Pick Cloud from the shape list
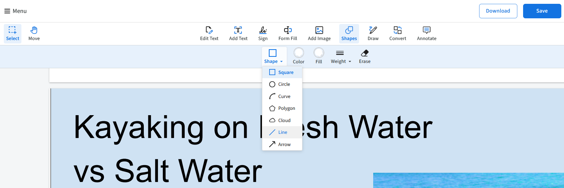The height and width of the screenshot is (188, 564). pyautogui.click(x=282, y=120)
